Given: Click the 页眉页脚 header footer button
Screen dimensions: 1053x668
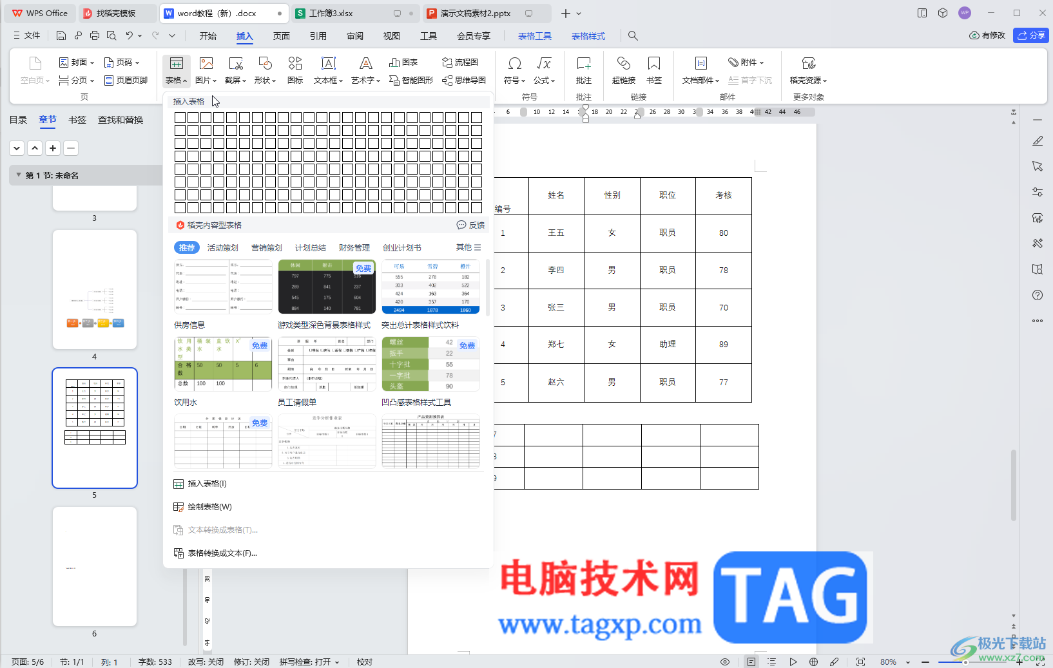Looking at the screenshot, I should 126,80.
